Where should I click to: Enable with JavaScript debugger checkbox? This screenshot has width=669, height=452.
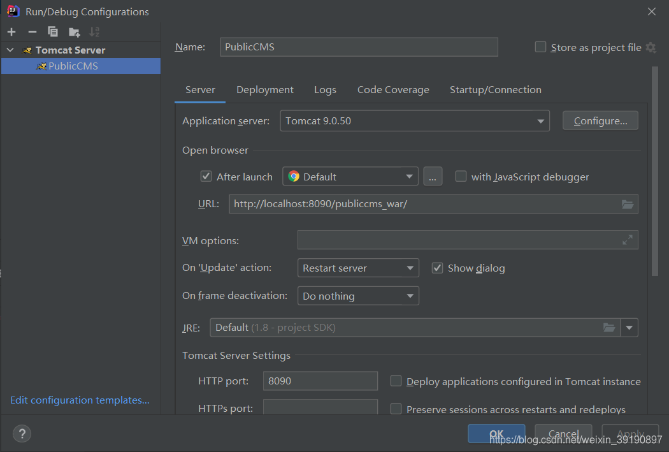coord(461,177)
